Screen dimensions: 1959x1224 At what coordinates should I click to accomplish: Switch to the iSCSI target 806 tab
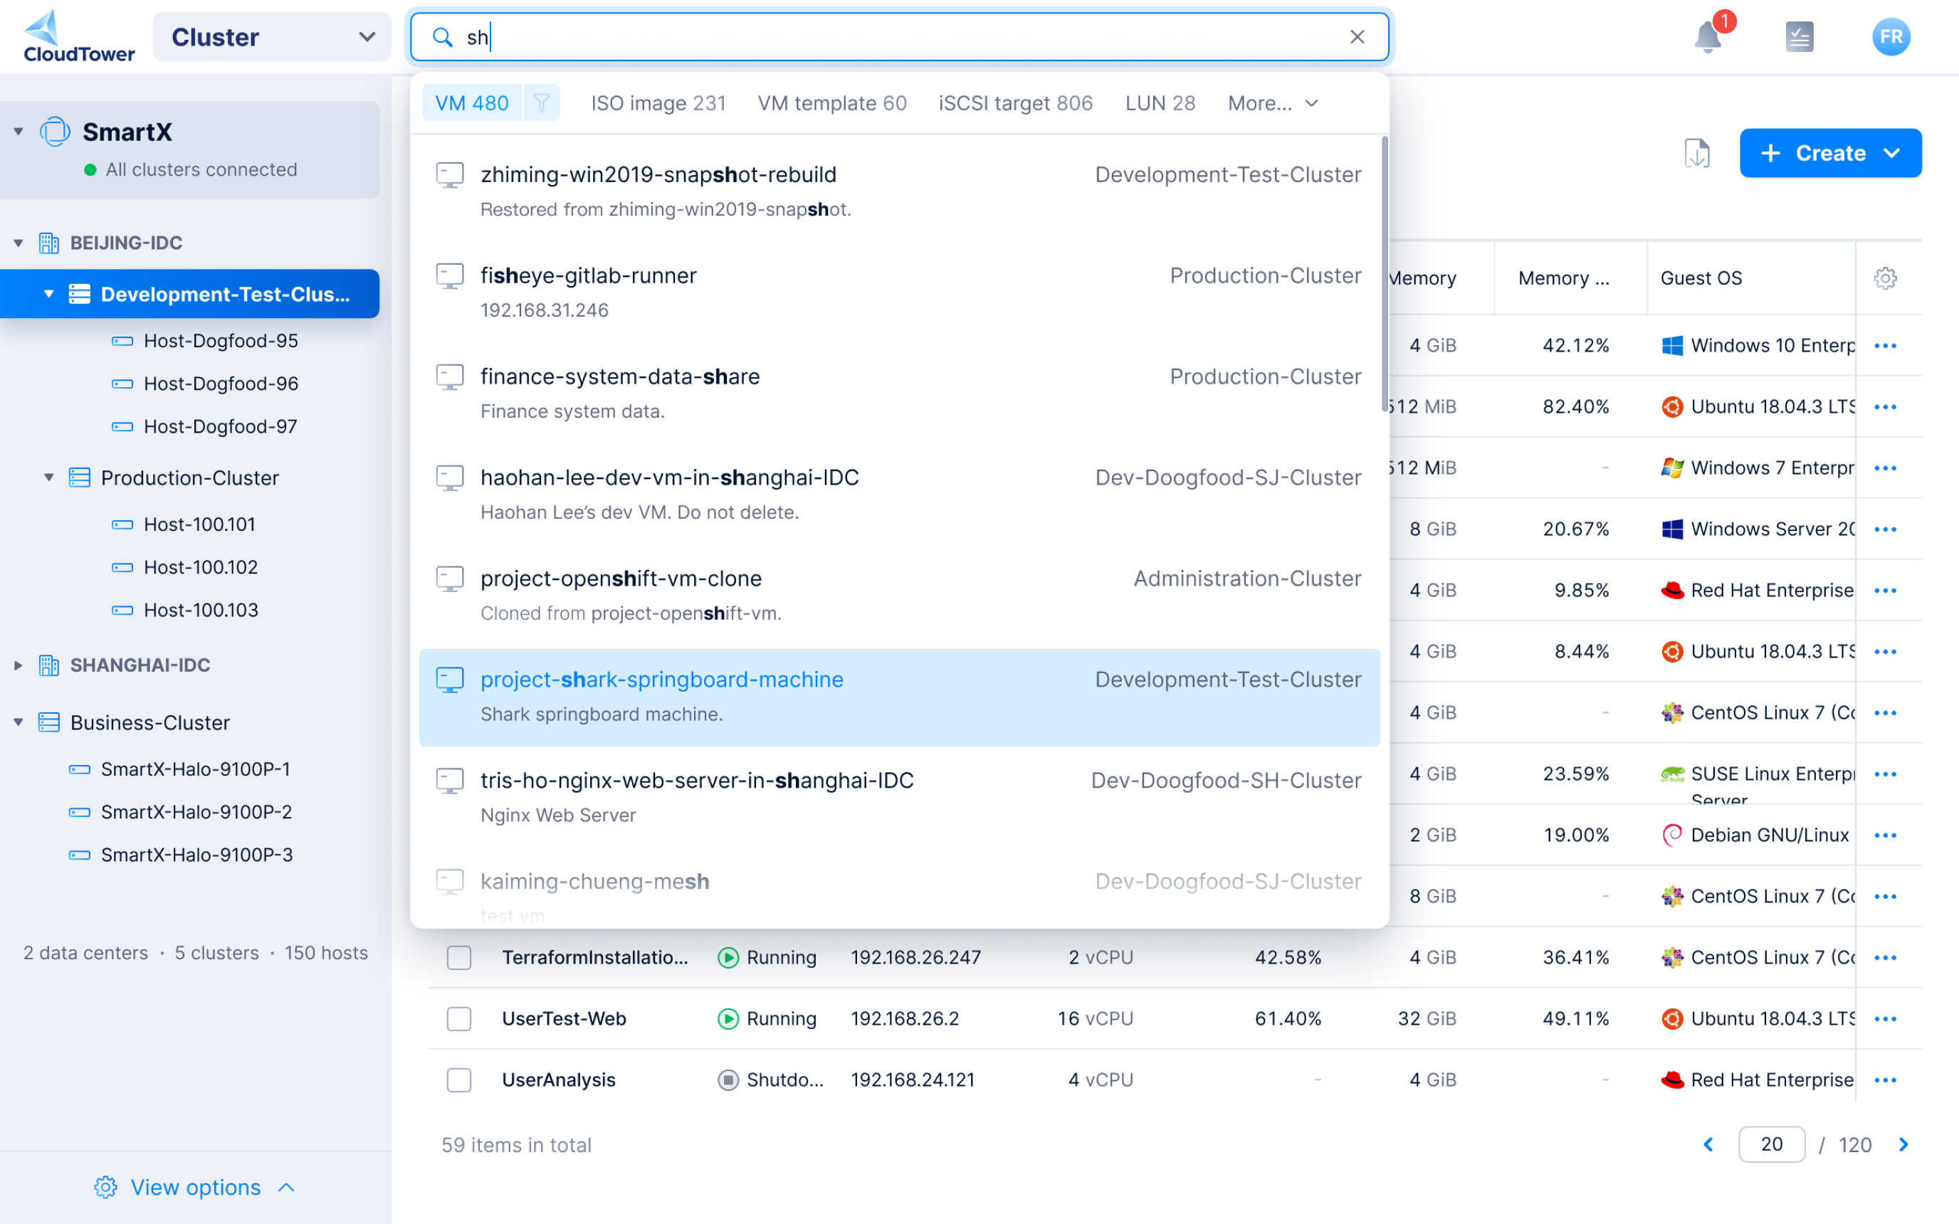tap(1015, 104)
